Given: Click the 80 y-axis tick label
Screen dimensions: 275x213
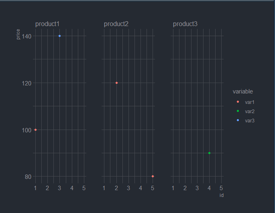Looking at the screenshot, I should (28, 177).
